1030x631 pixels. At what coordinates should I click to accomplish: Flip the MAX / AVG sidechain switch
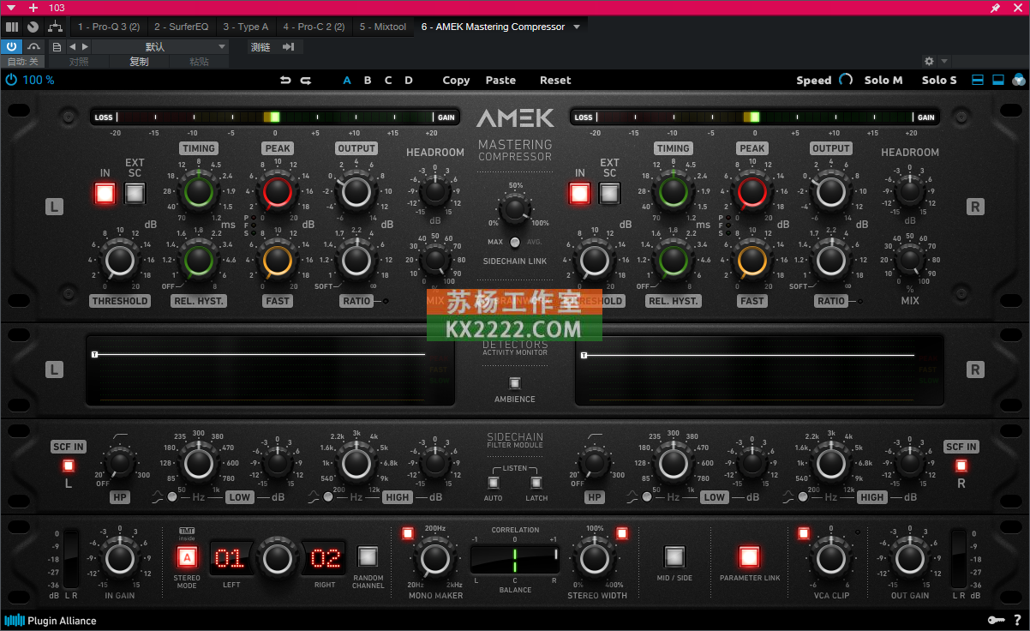(514, 243)
